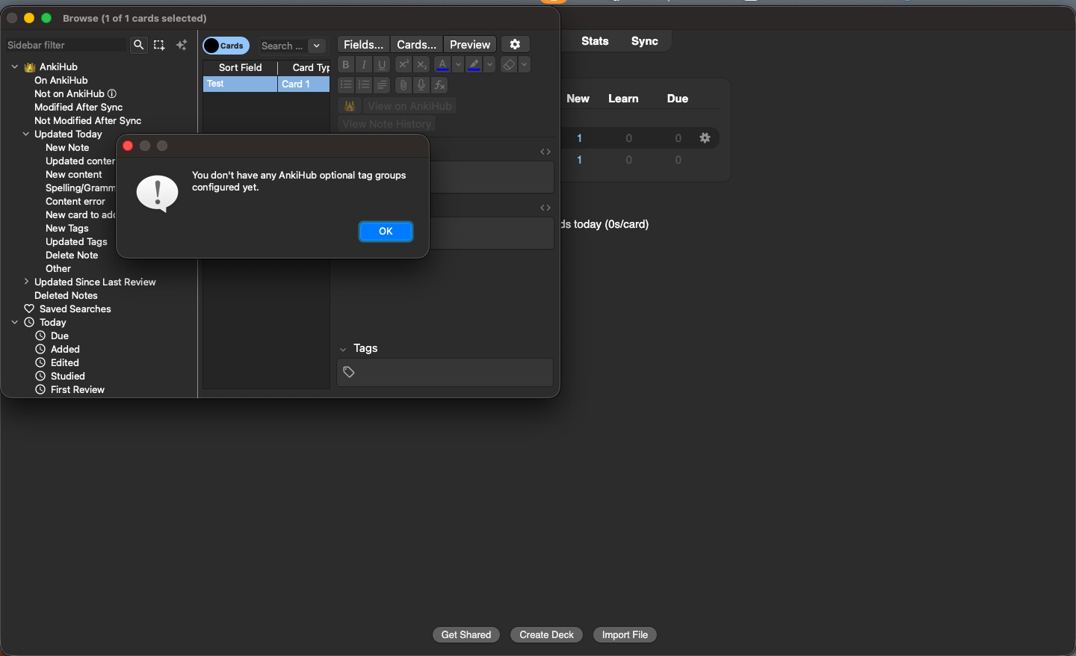
Task: Select Updated Tags in sidebar
Action: (76, 241)
